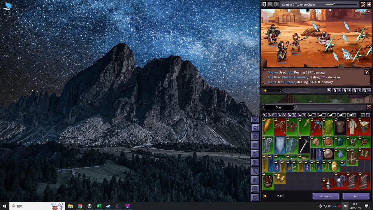The width and height of the screenshot is (373, 210).
Task: Unlock the padlock on the green cape item
Action: (x=324, y=120)
